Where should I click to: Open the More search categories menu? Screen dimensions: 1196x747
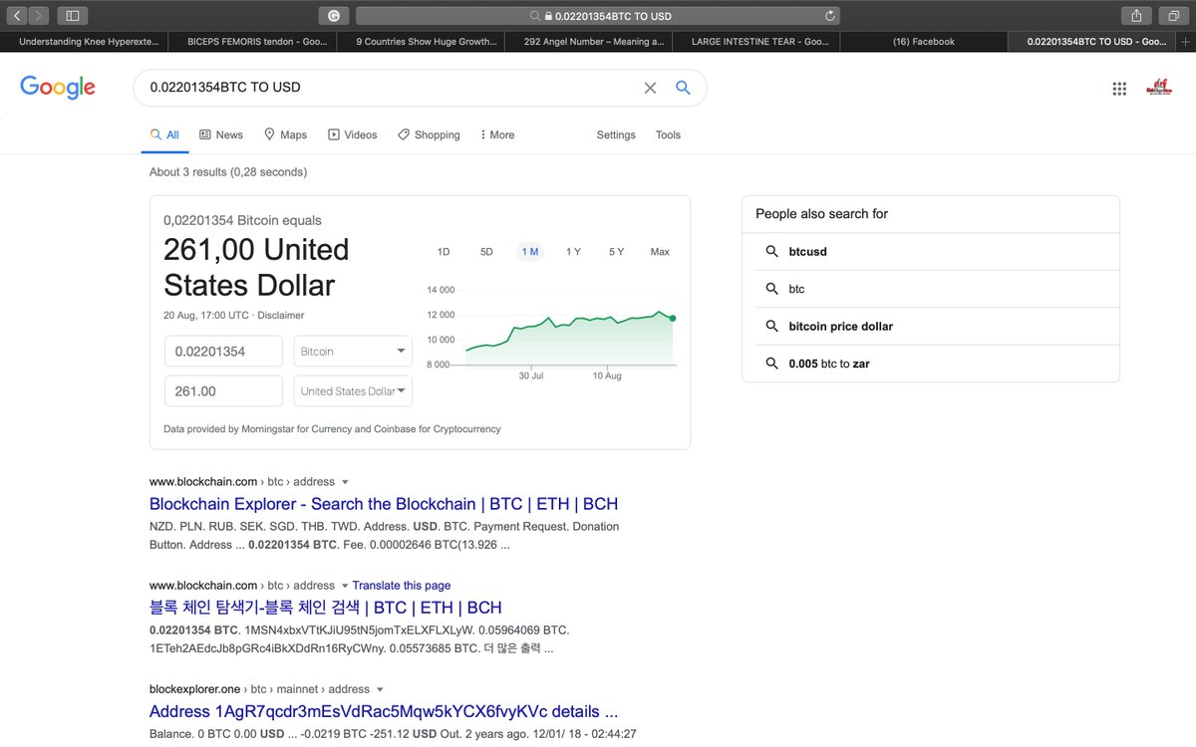[497, 134]
